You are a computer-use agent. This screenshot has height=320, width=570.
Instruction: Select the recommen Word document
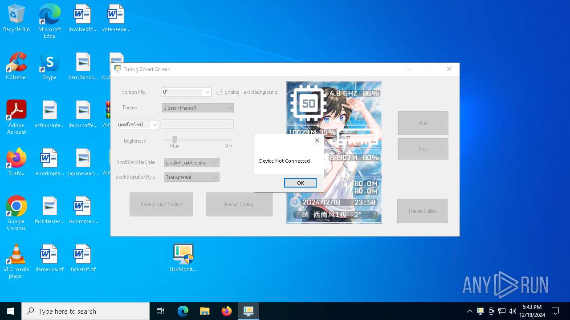pyautogui.click(x=83, y=210)
